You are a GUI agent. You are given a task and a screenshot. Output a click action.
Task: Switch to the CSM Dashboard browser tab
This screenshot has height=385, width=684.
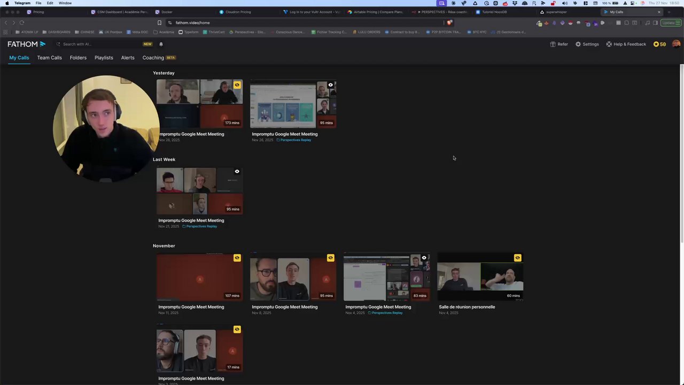pyautogui.click(x=119, y=12)
